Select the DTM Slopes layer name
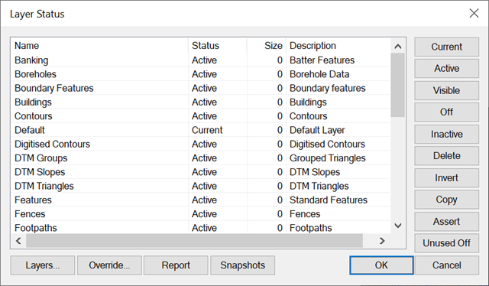489x286 pixels. click(x=40, y=172)
